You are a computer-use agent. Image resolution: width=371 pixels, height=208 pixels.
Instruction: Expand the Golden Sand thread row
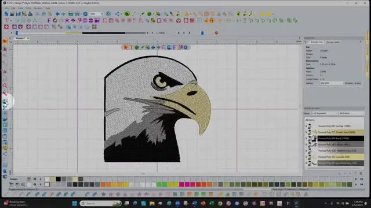tap(306, 132)
